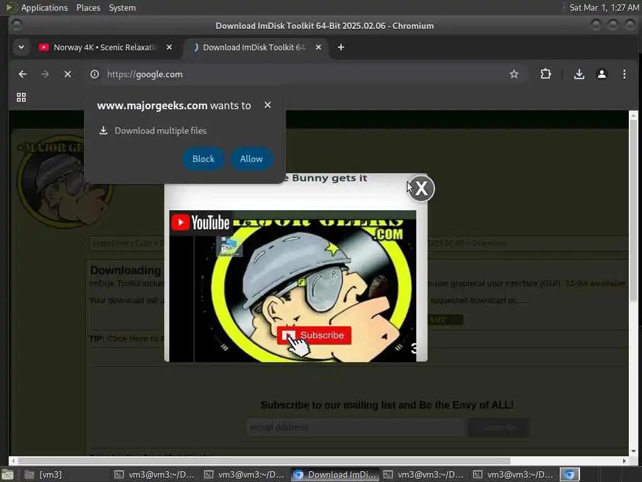Click the YouTube logo in the video
The width and height of the screenshot is (642, 482).
(201, 223)
